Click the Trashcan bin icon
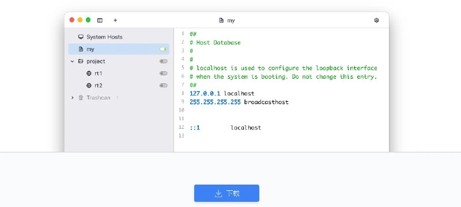Viewport: 461px width, 207px height. [x=81, y=98]
